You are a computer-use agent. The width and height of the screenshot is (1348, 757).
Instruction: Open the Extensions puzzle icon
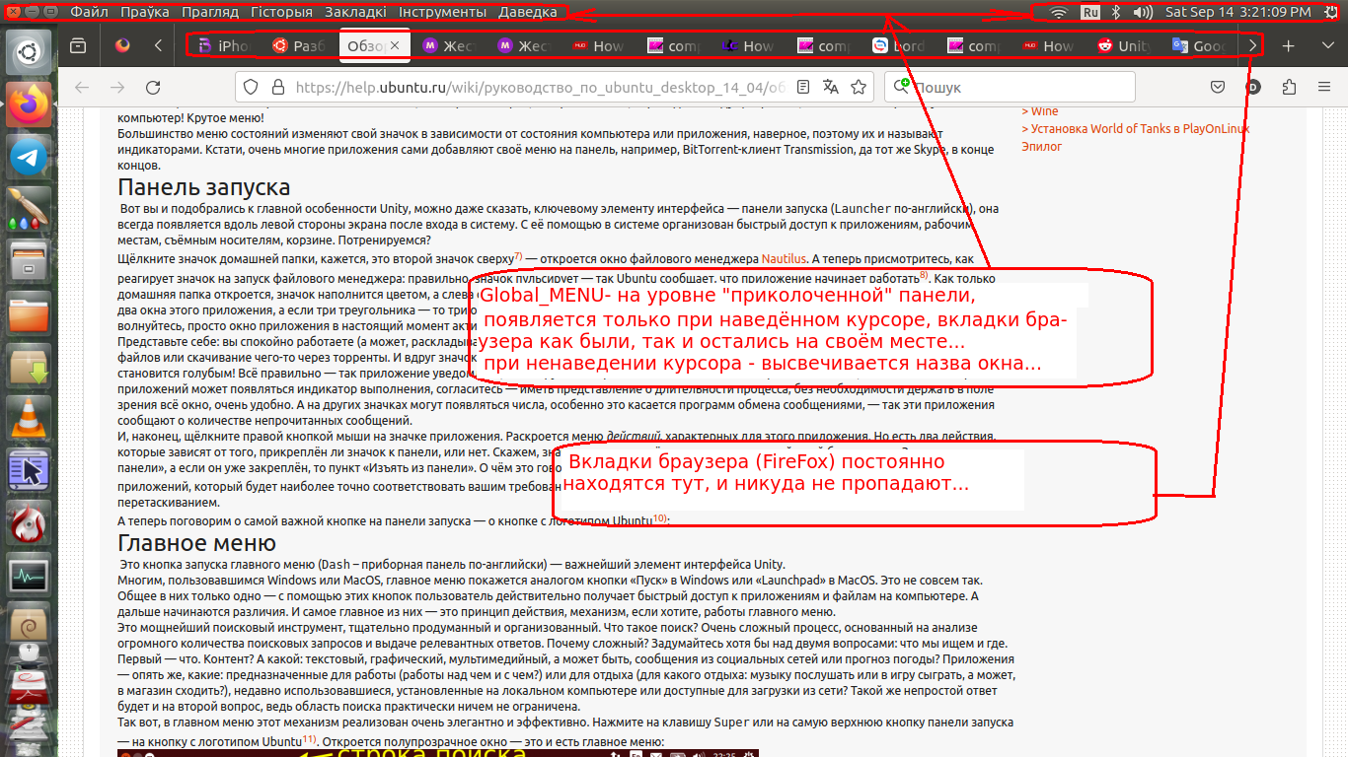tap(1288, 87)
